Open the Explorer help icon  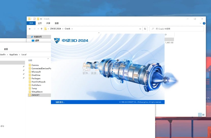point(204,23)
